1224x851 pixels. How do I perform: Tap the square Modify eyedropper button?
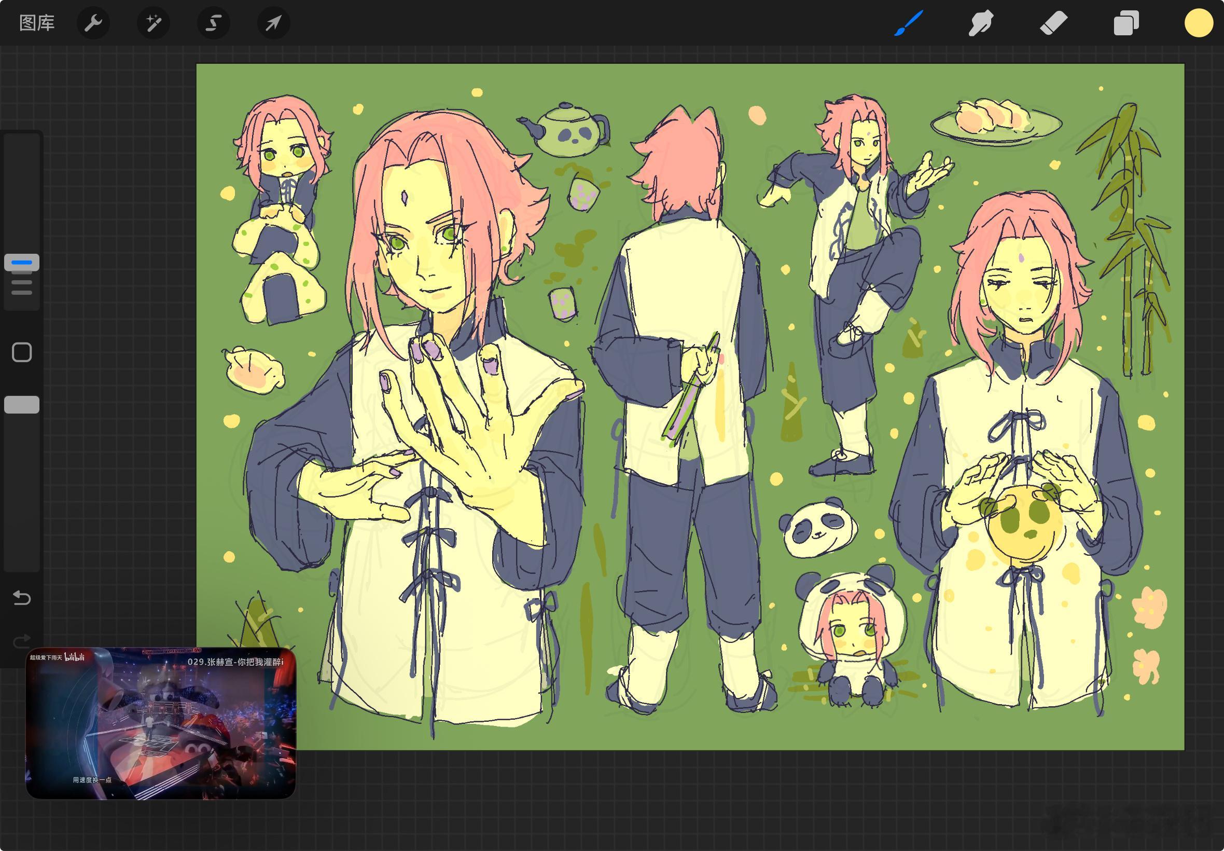(x=22, y=352)
